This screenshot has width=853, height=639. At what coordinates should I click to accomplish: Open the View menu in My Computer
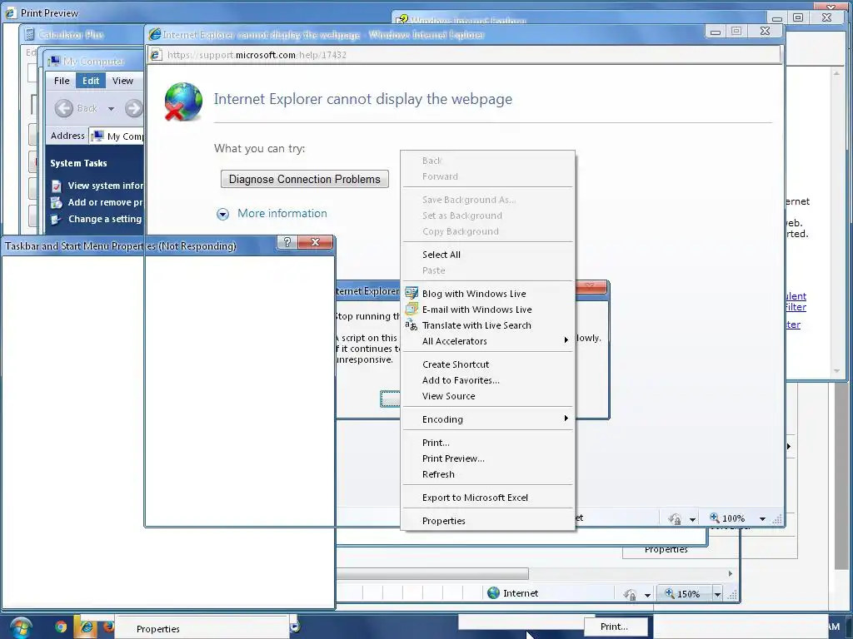tap(122, 81)
